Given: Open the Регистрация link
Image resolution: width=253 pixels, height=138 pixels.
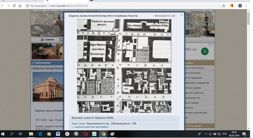Looking at the screenshot, I should tap(197, 11).
